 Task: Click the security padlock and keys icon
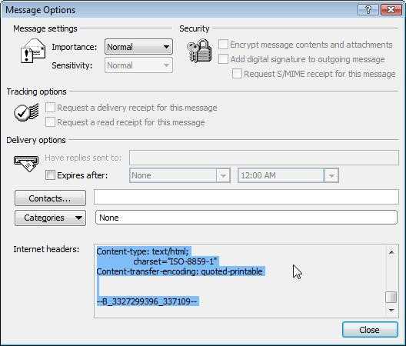199,51
